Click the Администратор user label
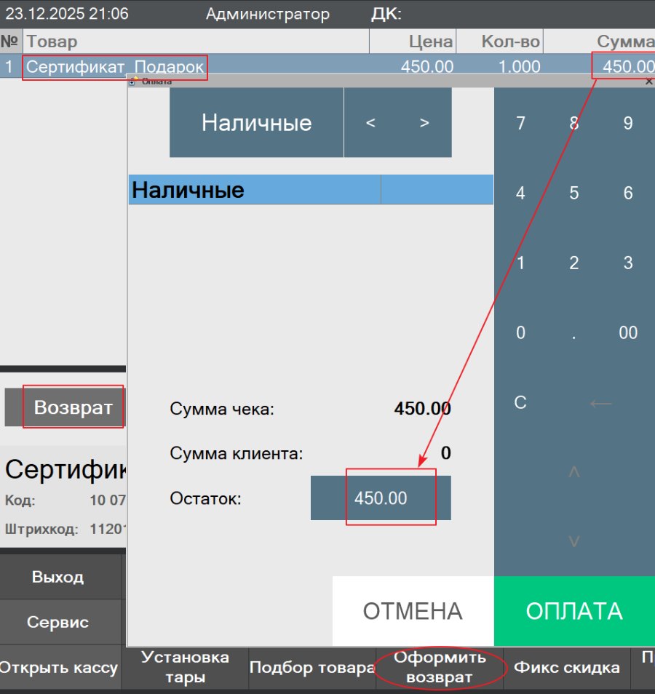 268,14
